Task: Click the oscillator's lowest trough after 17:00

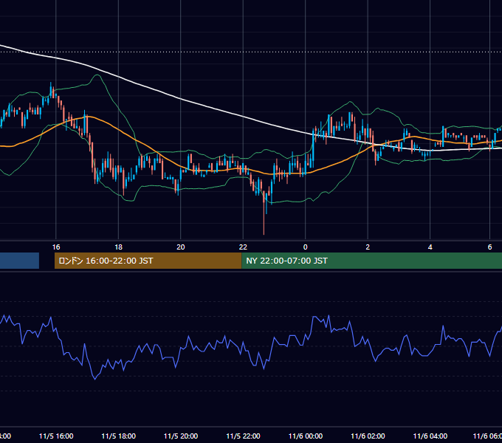Action: 94,379
